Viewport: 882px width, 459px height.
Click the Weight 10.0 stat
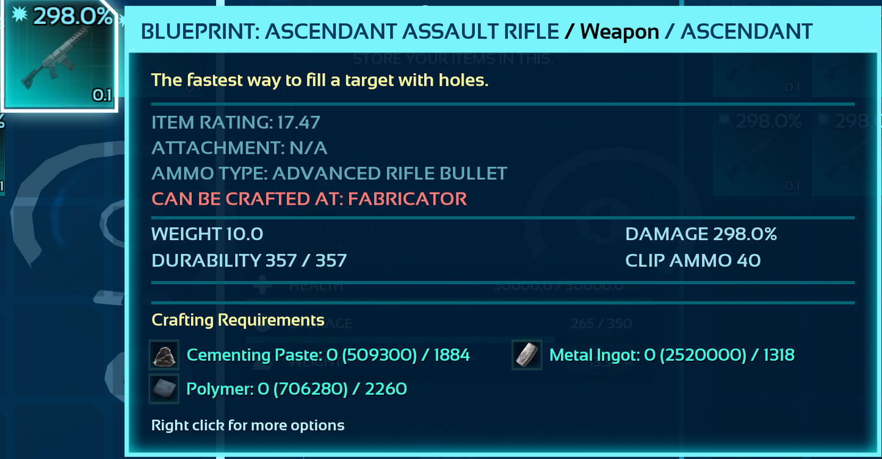(x=207, y=234)
